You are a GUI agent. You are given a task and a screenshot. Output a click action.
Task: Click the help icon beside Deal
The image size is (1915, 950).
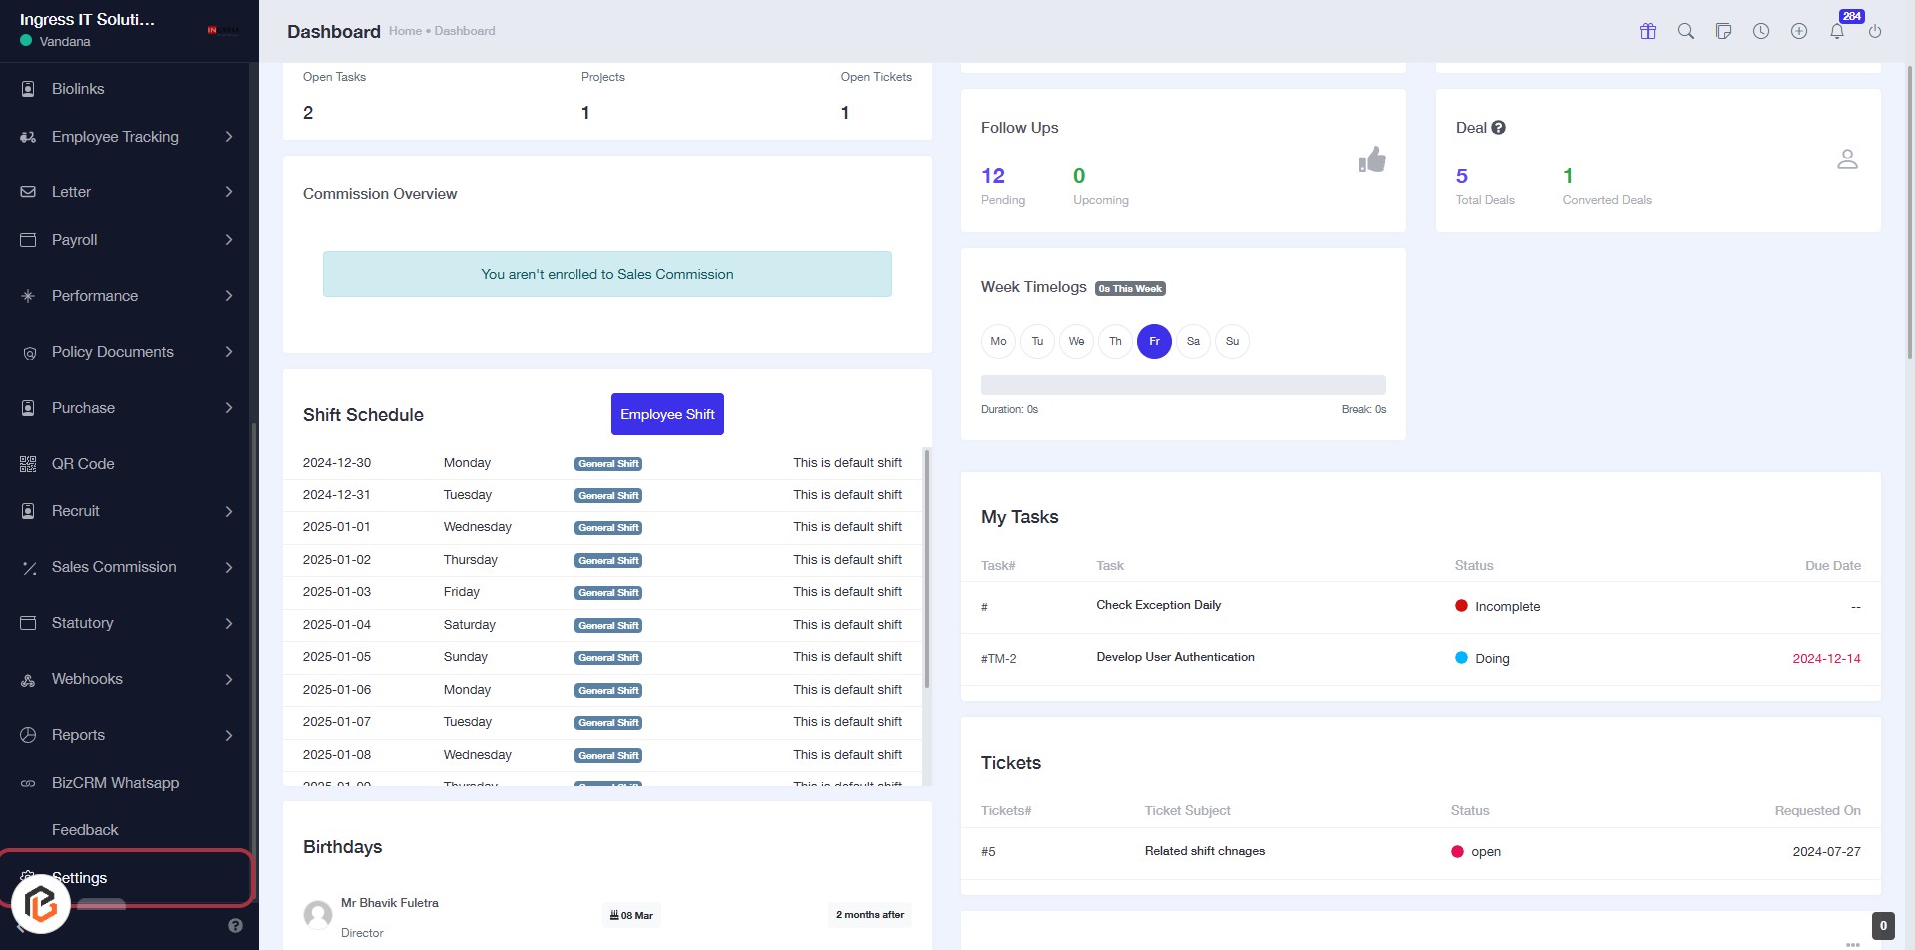pyautogui.click(x=1498, y=128)
